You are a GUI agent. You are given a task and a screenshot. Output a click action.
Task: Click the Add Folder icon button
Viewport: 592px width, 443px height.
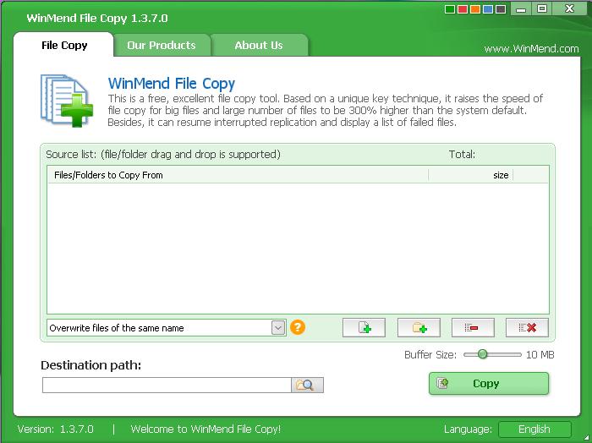click(x=418, y=327)
